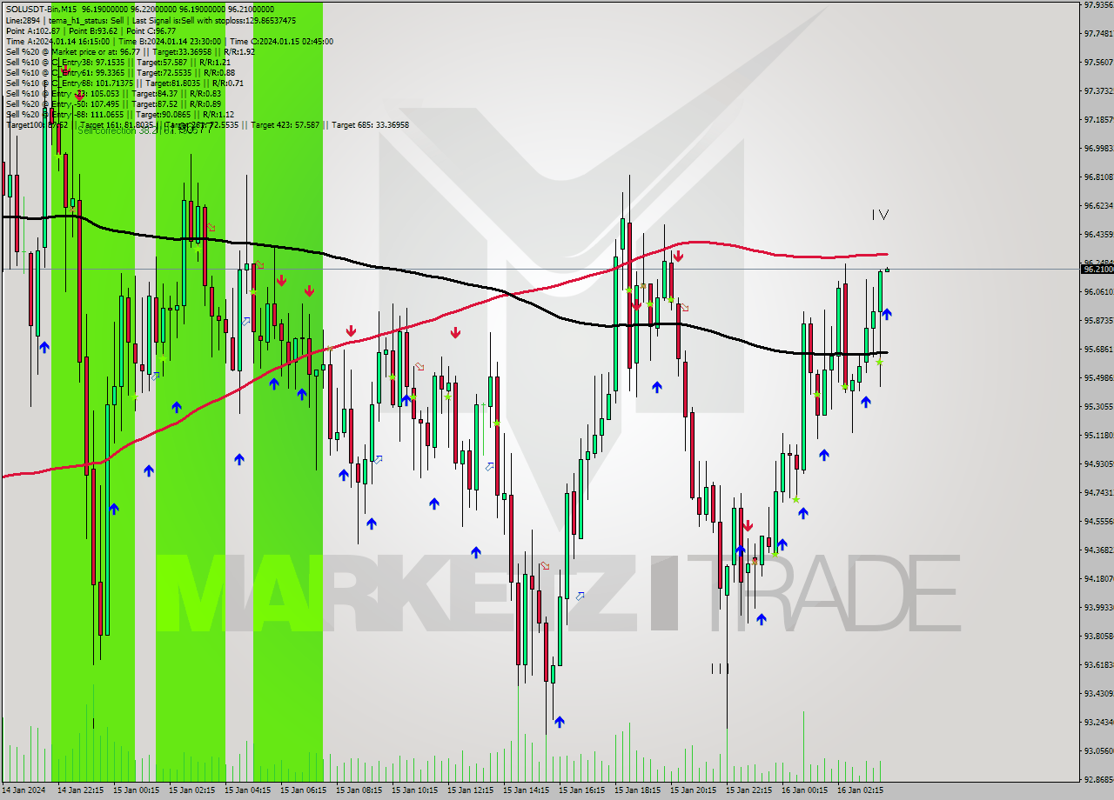Click the SOLUSDT-Bin,M15 symbol title

pos(42,10)
